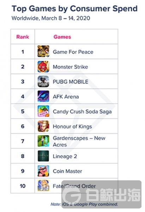Click the PUBG MOBILE app icon

[43, 81]
